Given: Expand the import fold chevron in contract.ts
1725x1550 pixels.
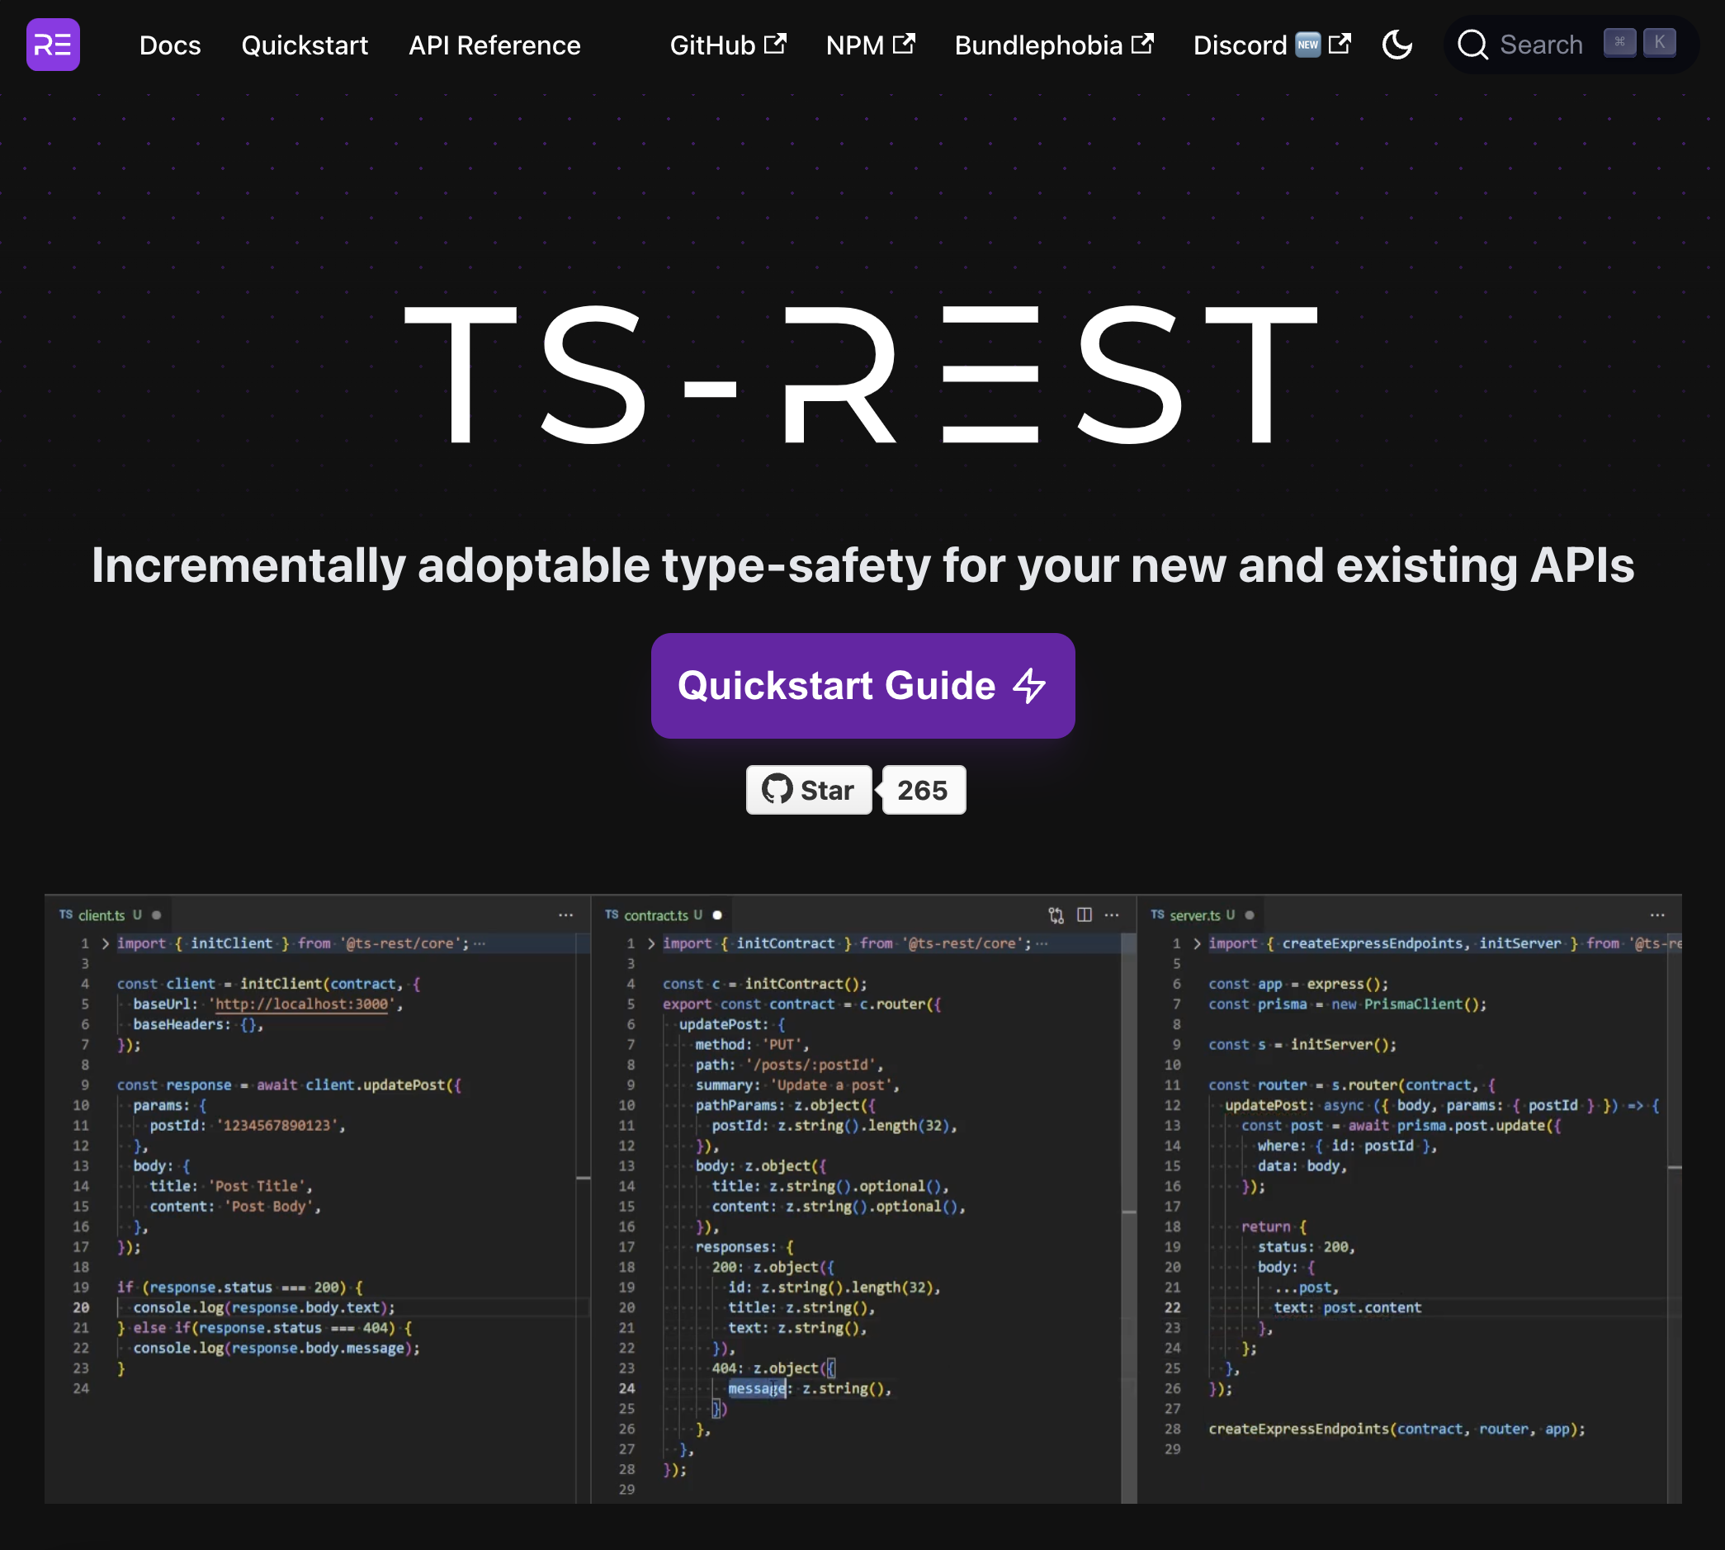Looking at the screenshot, I should click(x=651, y=943).
